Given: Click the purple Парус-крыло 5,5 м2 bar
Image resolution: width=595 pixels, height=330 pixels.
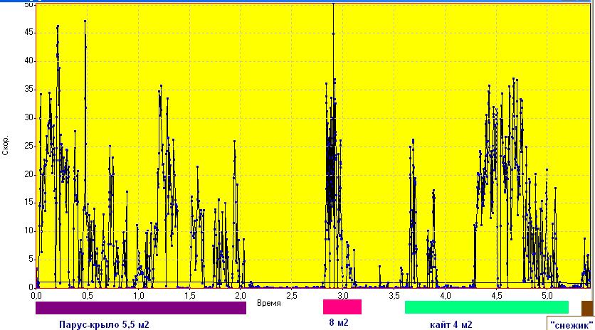Looking at the screenshot, I should [140, 307].
